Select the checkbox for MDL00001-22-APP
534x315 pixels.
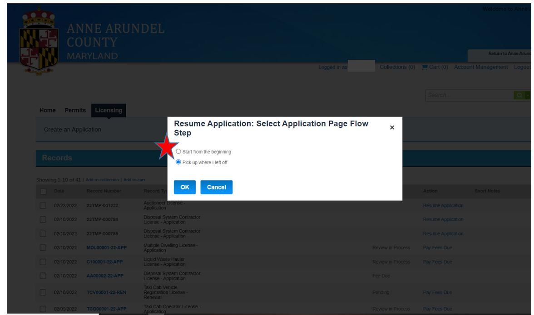coord(43,248)
